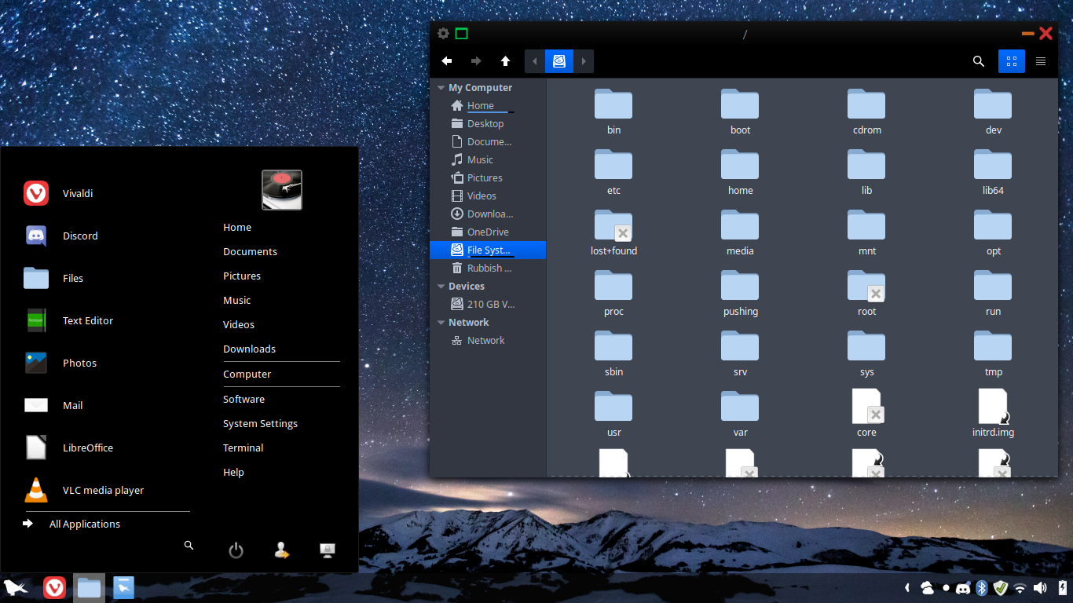Select Music in the sidebar
The image size is (1073, 603).
click(x=488, y=160)
